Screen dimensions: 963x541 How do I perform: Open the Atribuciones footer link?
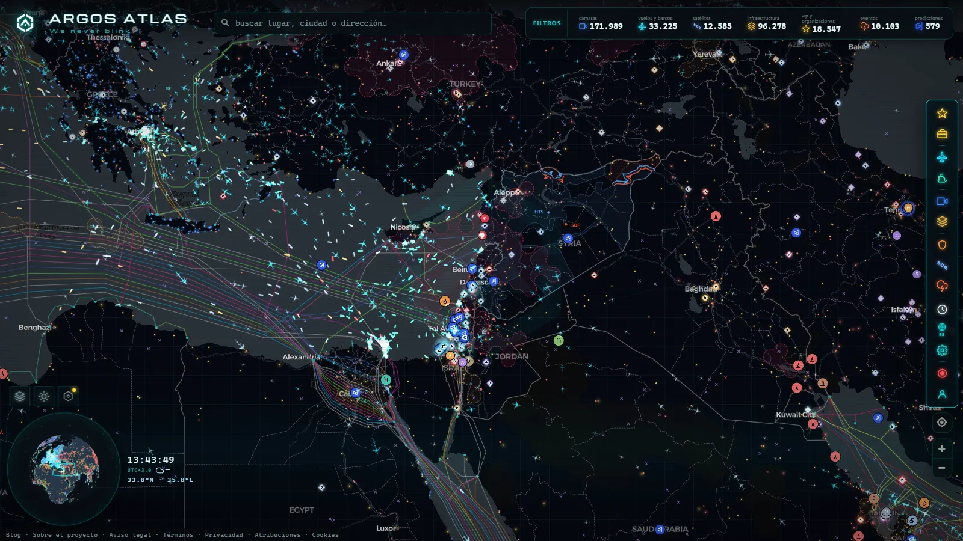point(277,535)
